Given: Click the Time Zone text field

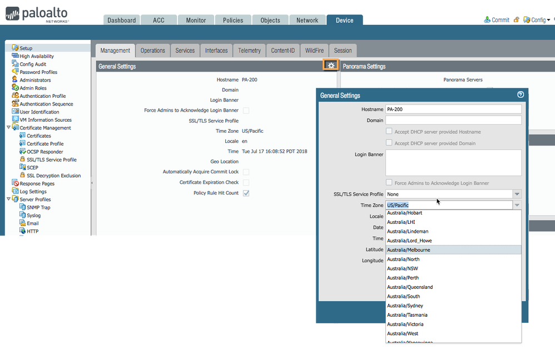Looking at the screenshot, I should point(449,205).
